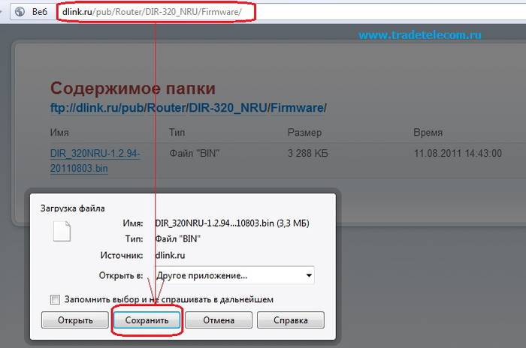Click the Сохранить button
The height and width of the screenshot is (348, 526).
coord(147,320)
